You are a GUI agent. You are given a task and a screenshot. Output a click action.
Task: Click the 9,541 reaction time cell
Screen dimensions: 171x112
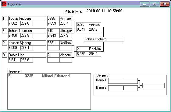coord(83,29)
